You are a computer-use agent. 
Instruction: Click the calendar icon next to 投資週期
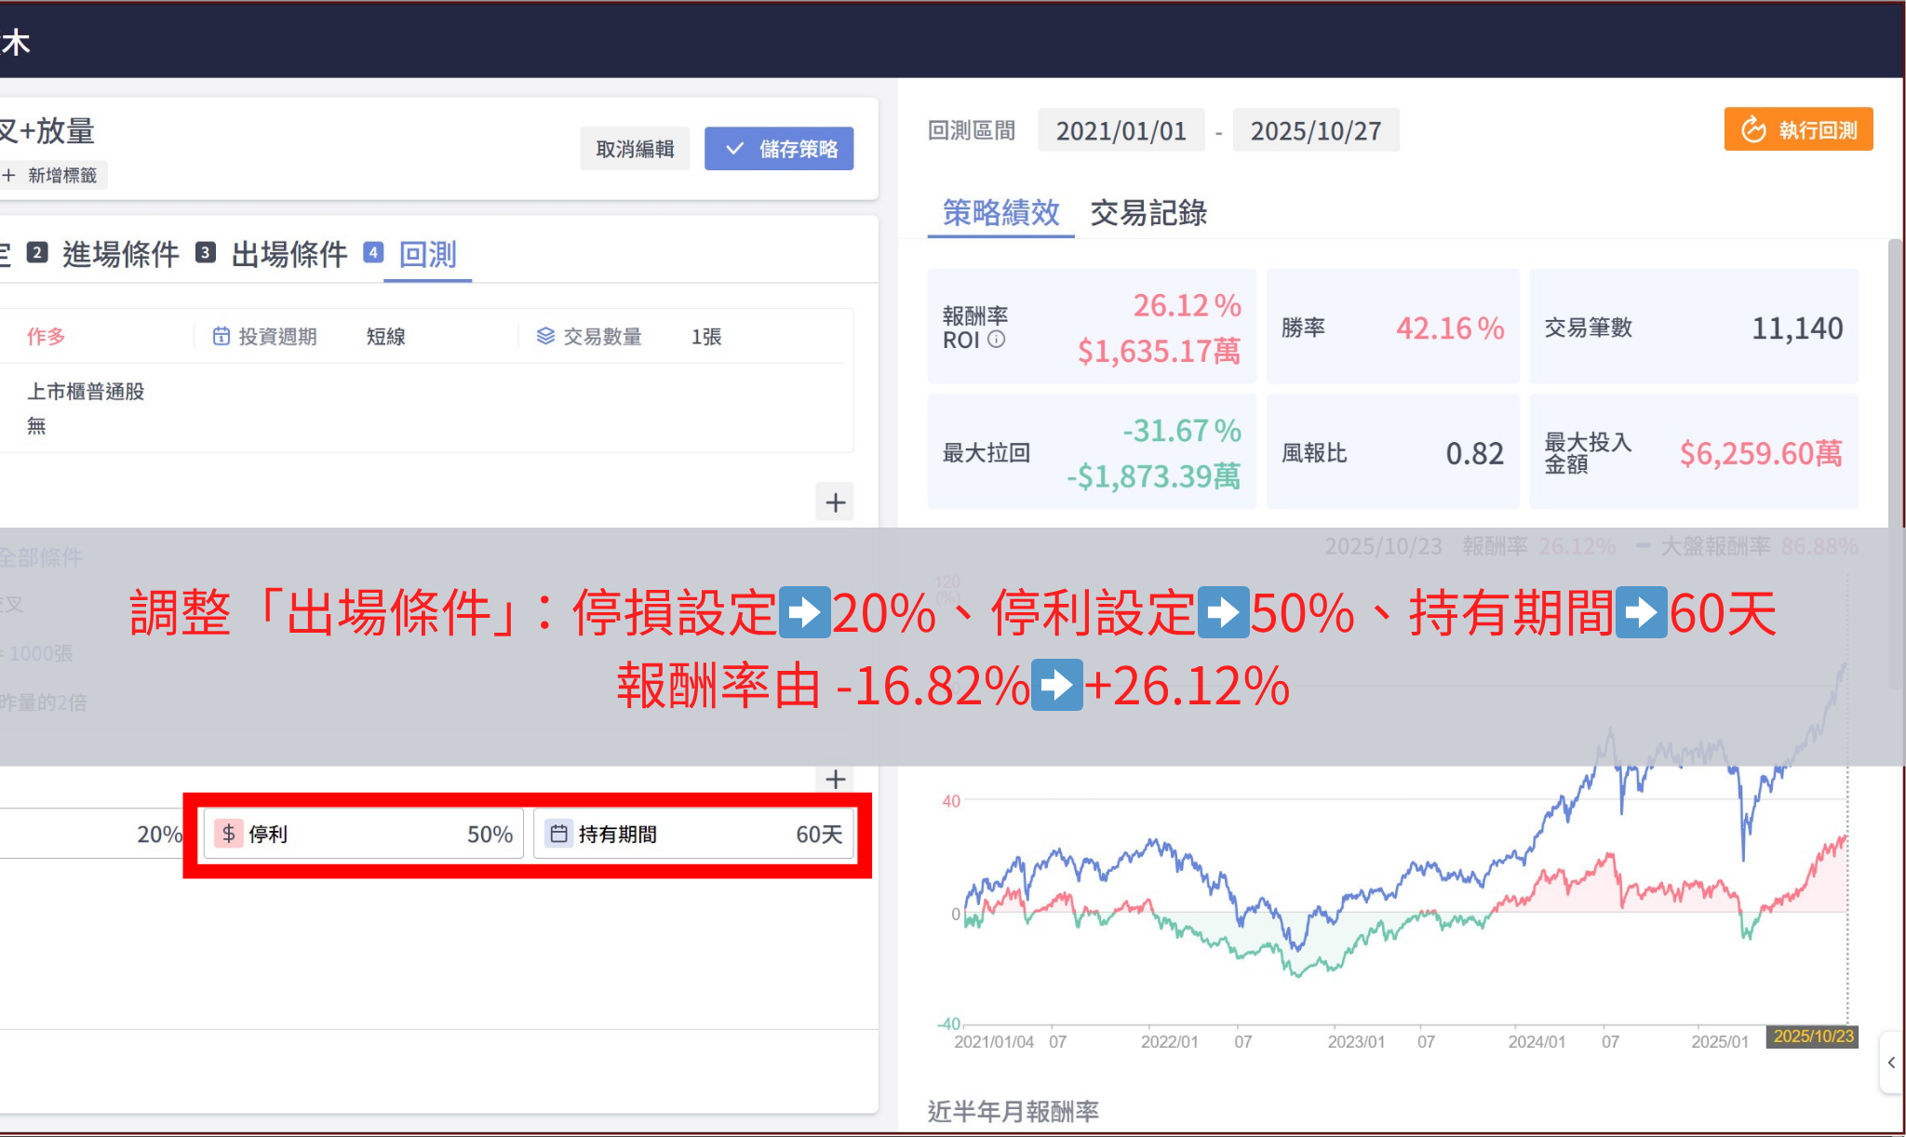[221, 337]
